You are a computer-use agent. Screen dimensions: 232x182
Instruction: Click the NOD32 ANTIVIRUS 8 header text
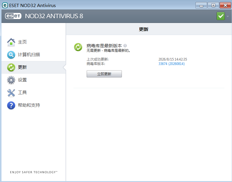point(54,16)
